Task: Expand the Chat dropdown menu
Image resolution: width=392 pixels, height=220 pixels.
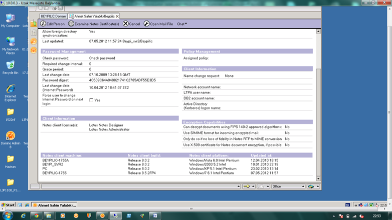Action: pyautogui.click(x=182, y=23)
